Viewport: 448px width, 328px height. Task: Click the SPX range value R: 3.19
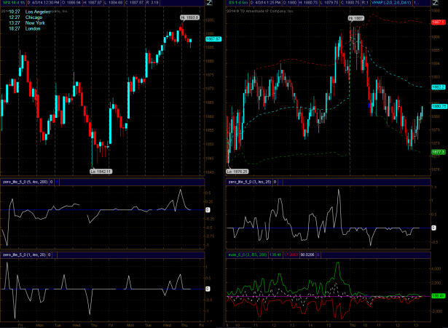[152, 3]
